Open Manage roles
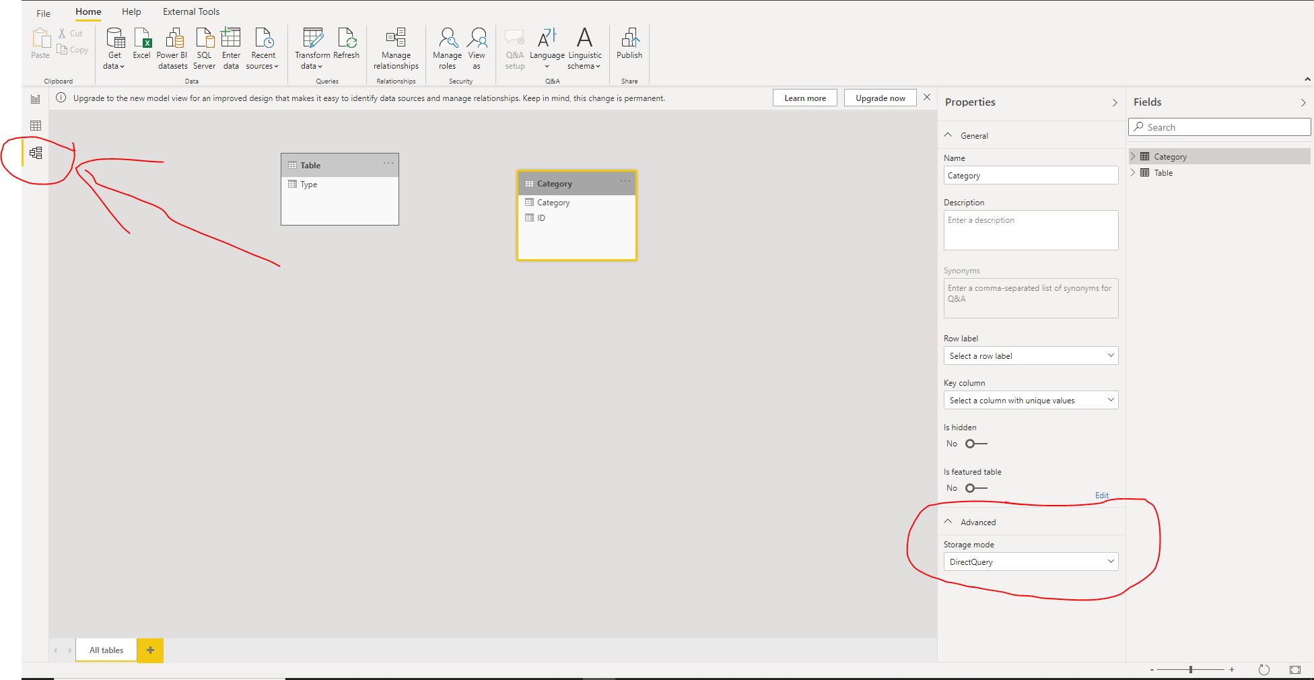Image resolution: width=1314 pixels, height=680 pixels. click(x=447, y=48)
